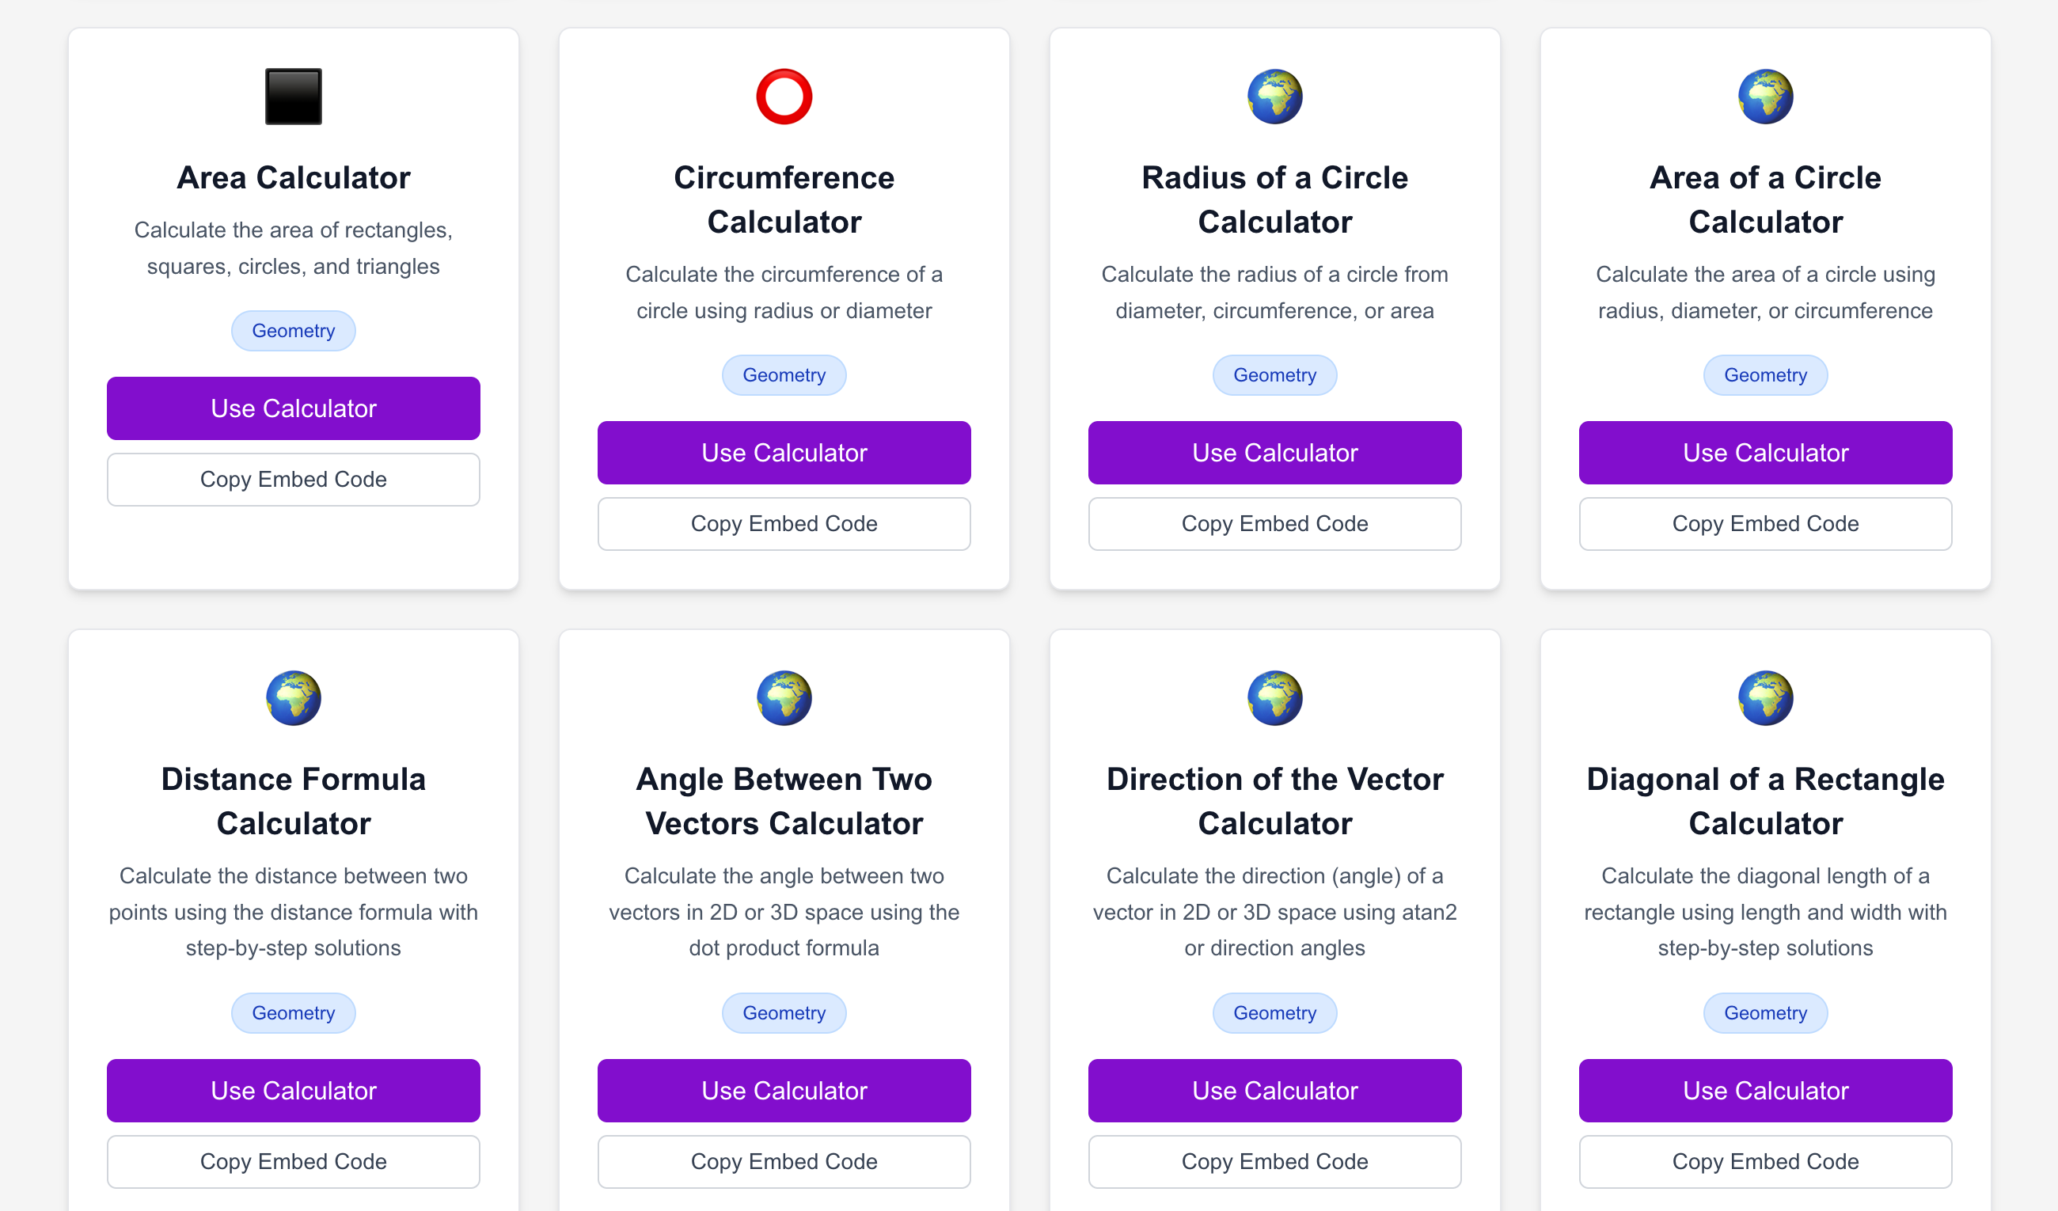This screenshot has width=2058, height=1211.
Task: Click the globe icon on Distance Formula Calculator
Action: (293, 697)
